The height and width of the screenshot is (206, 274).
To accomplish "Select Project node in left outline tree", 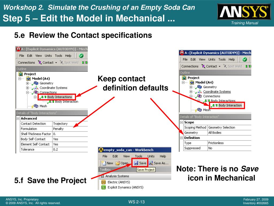I will pyautogui.click(x=30, y=74).
